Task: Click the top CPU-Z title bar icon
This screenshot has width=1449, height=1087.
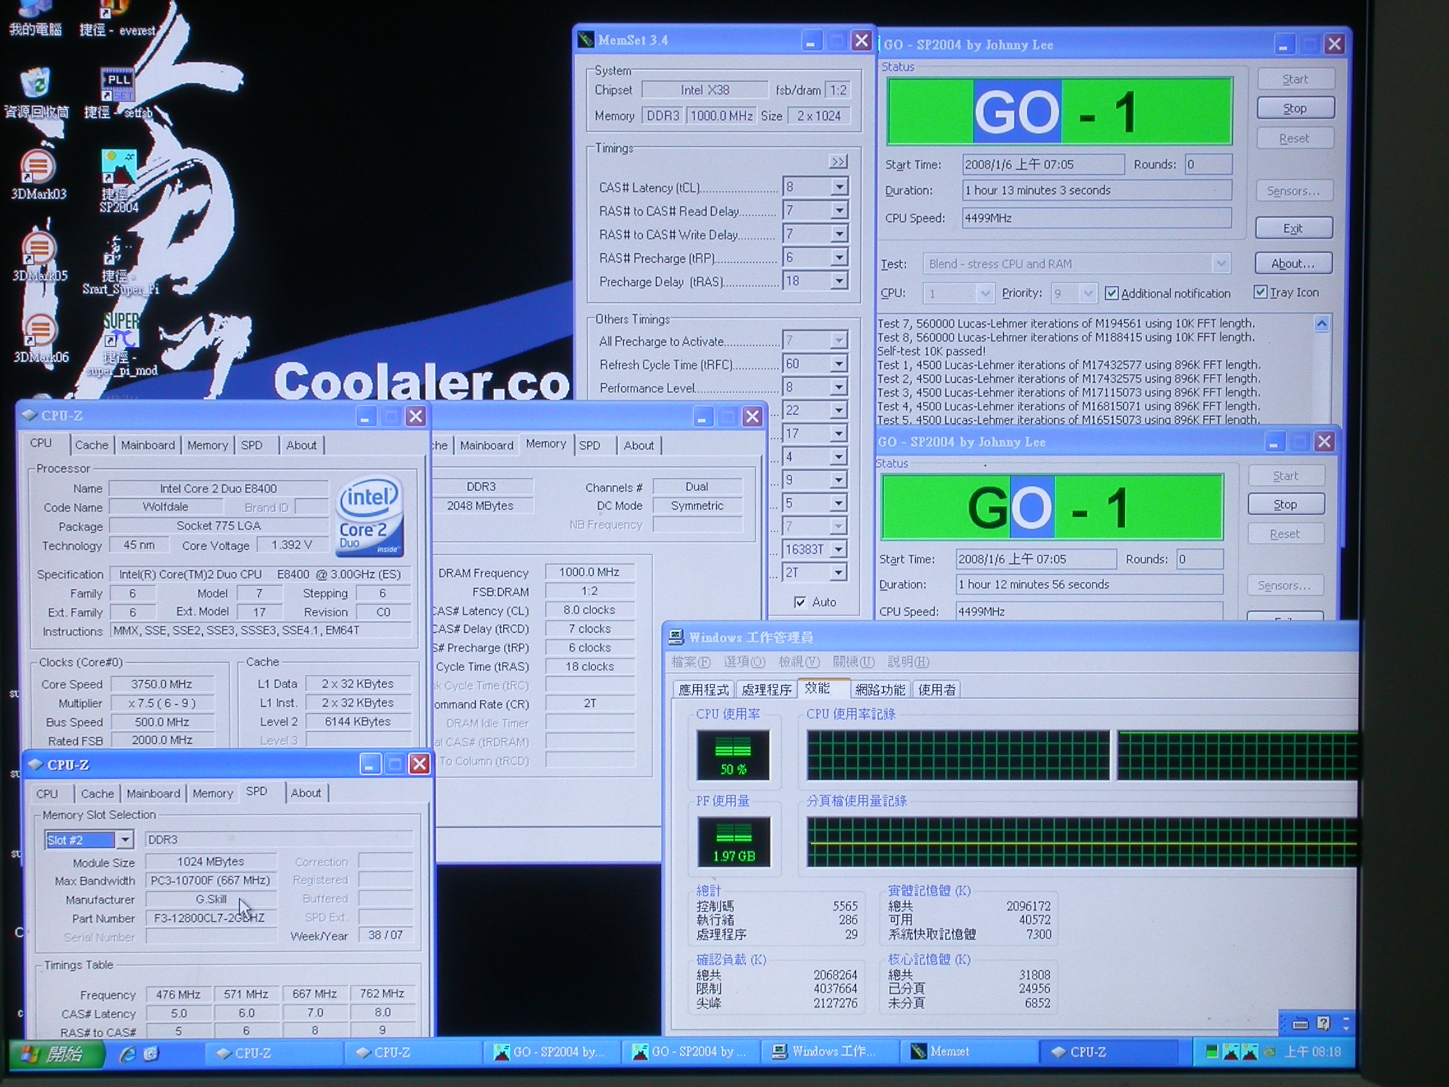Action: (29, 415)
